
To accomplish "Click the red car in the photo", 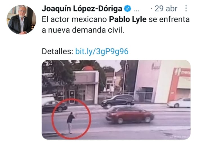I will click(x=130, y=115).
